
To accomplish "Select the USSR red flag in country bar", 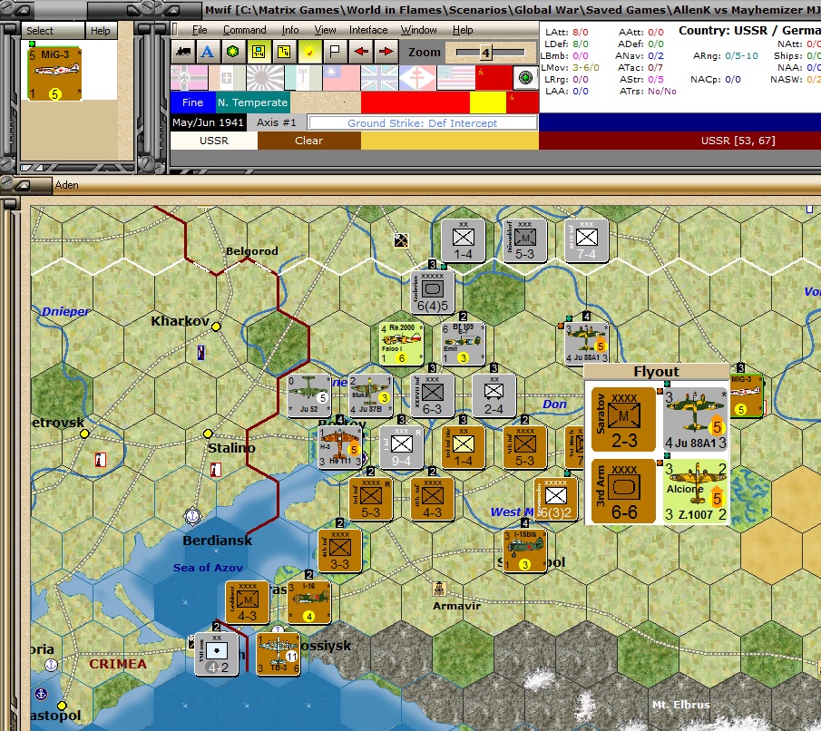I will point(494,78).
